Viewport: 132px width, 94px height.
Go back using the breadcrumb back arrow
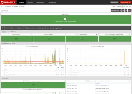[x=2, y=6]
